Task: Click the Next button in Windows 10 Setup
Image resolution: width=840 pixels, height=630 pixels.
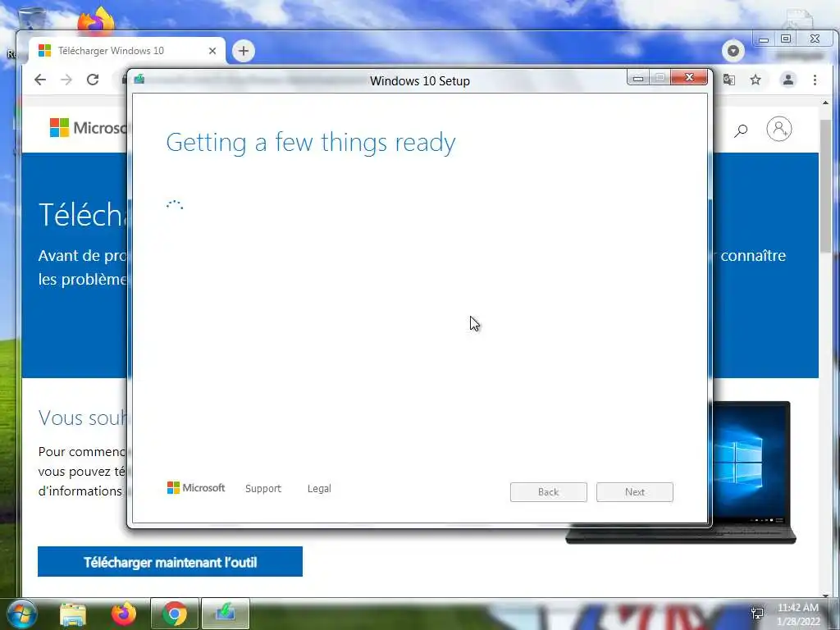Action: [634, 492]
